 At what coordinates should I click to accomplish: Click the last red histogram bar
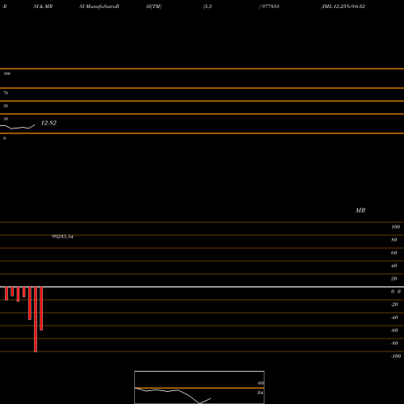tap(41, 309)
